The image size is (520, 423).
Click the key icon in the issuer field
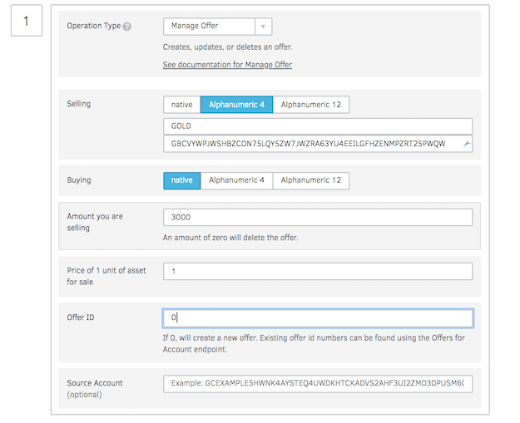(467, 144)
